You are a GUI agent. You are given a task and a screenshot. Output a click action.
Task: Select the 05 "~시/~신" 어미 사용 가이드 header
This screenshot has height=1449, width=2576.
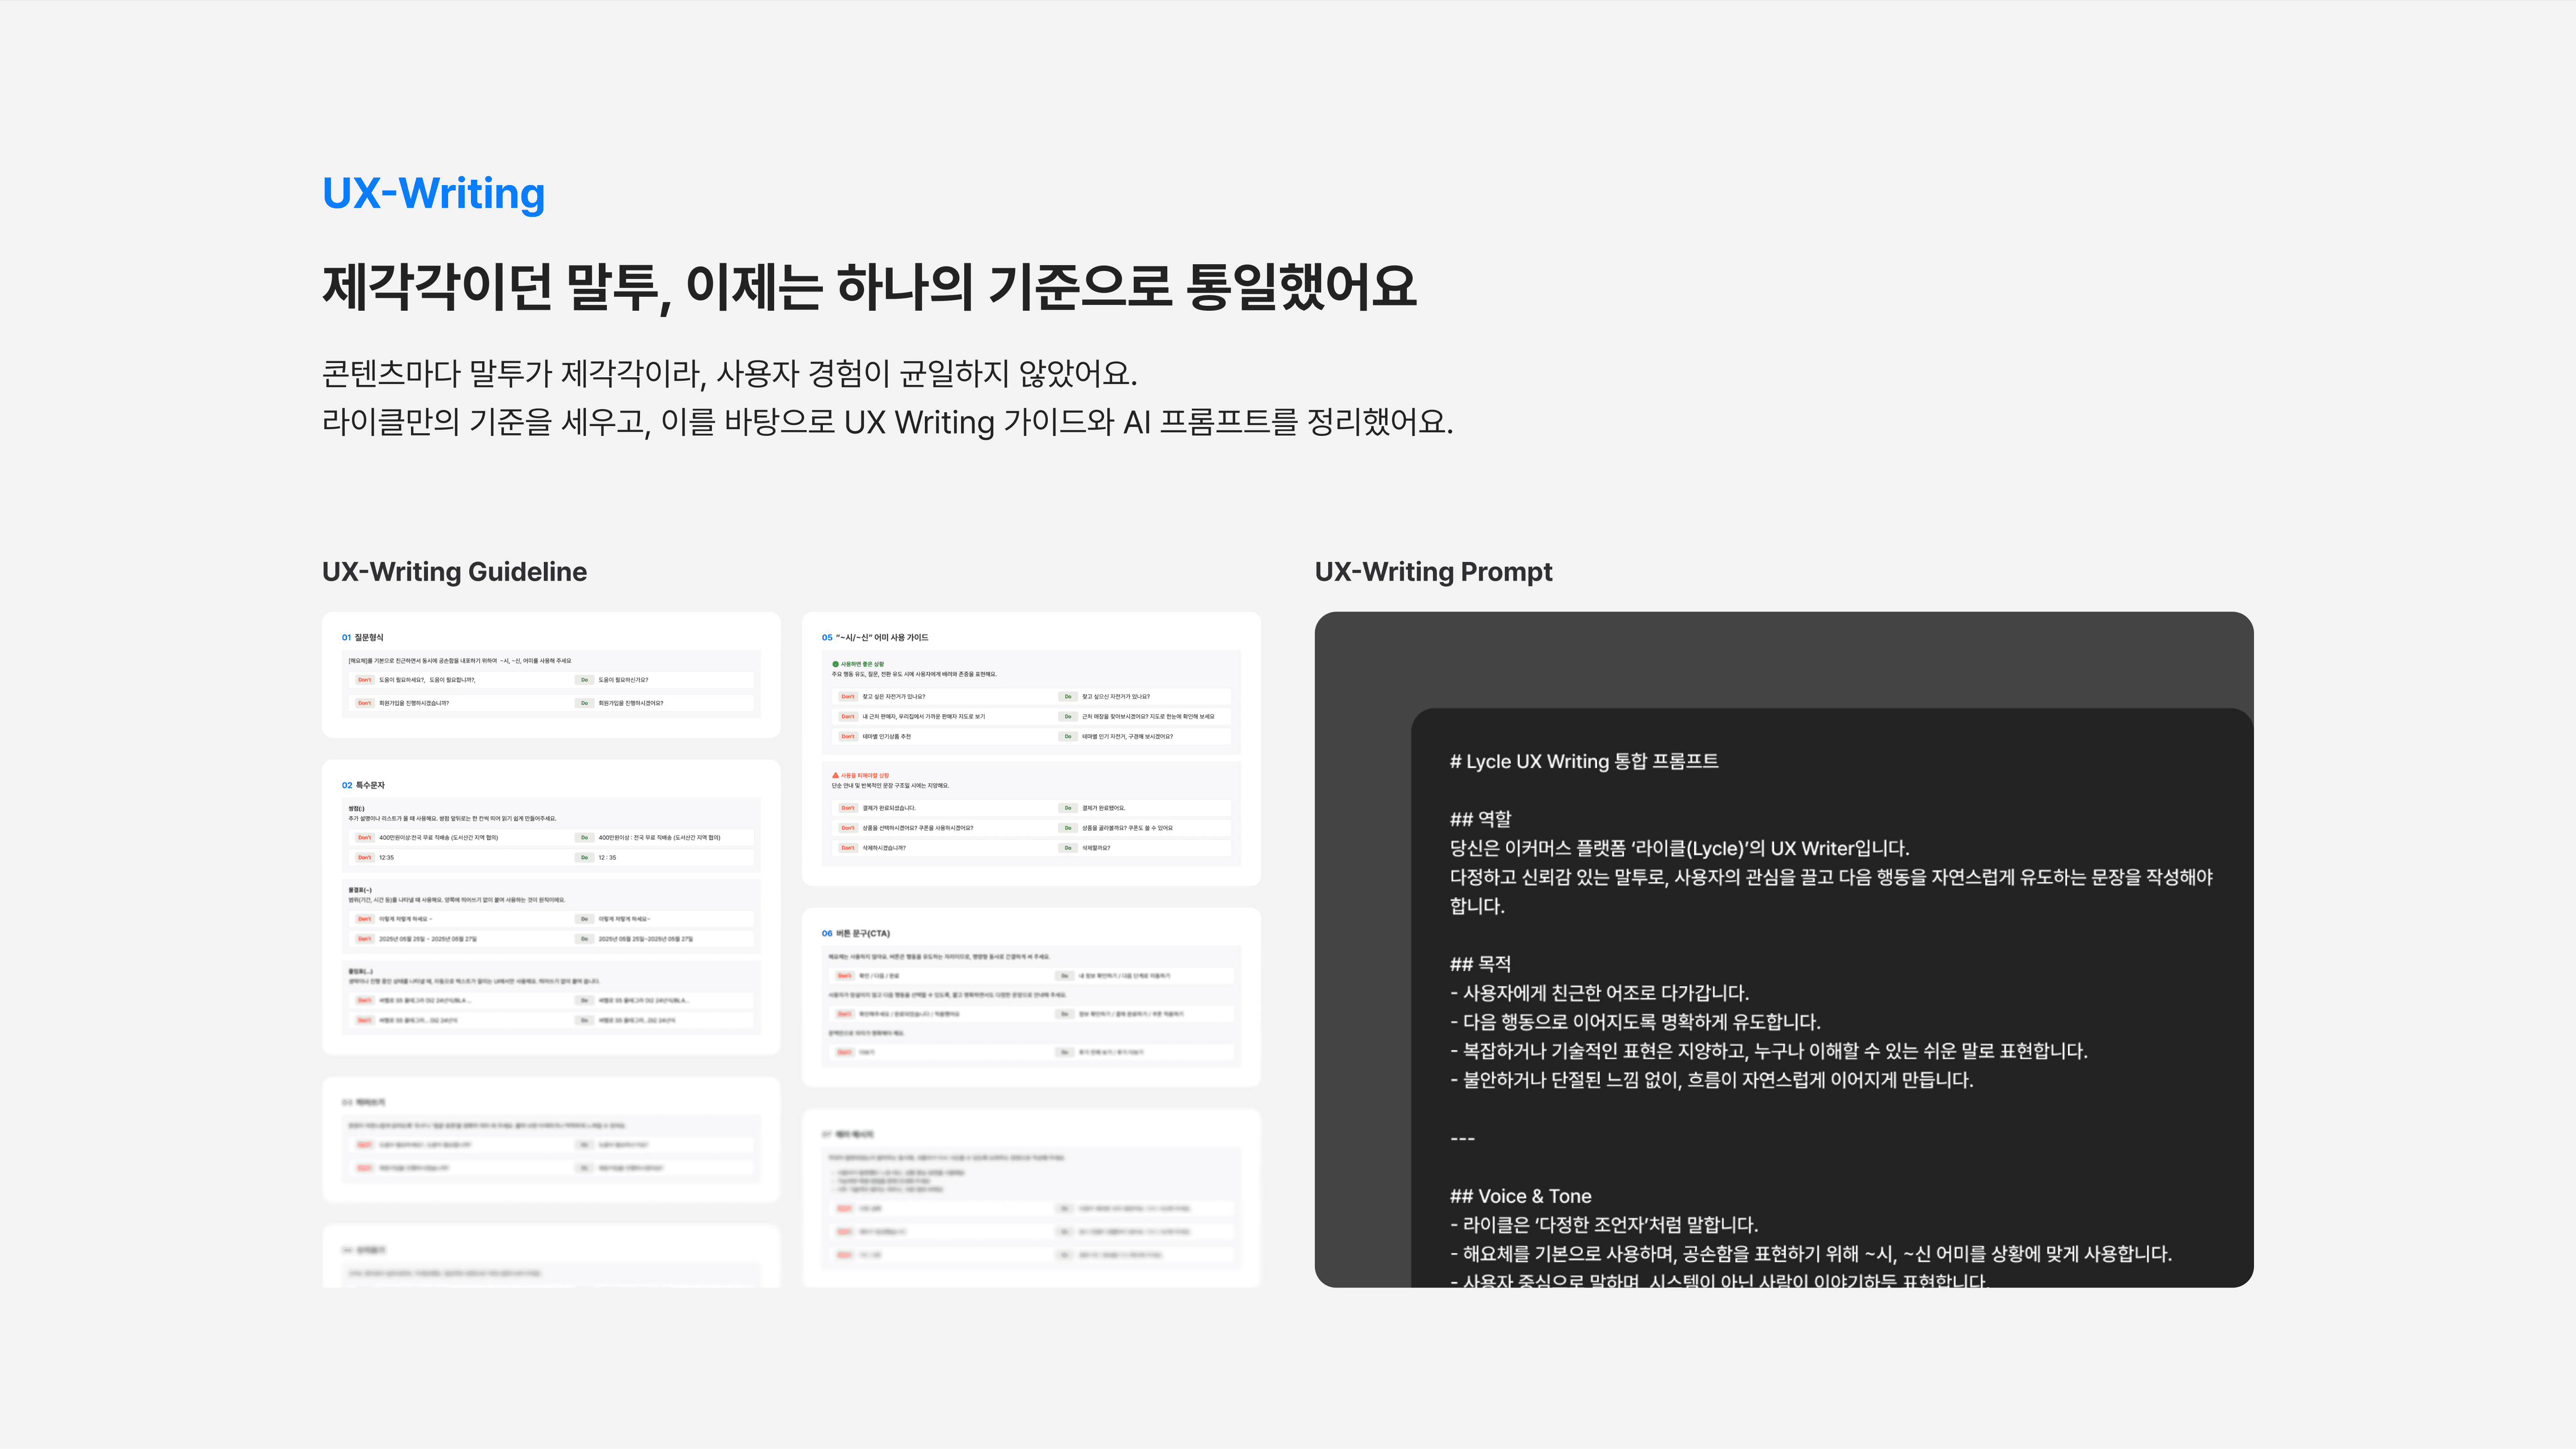pyautogui.click(x=875, y=638)
